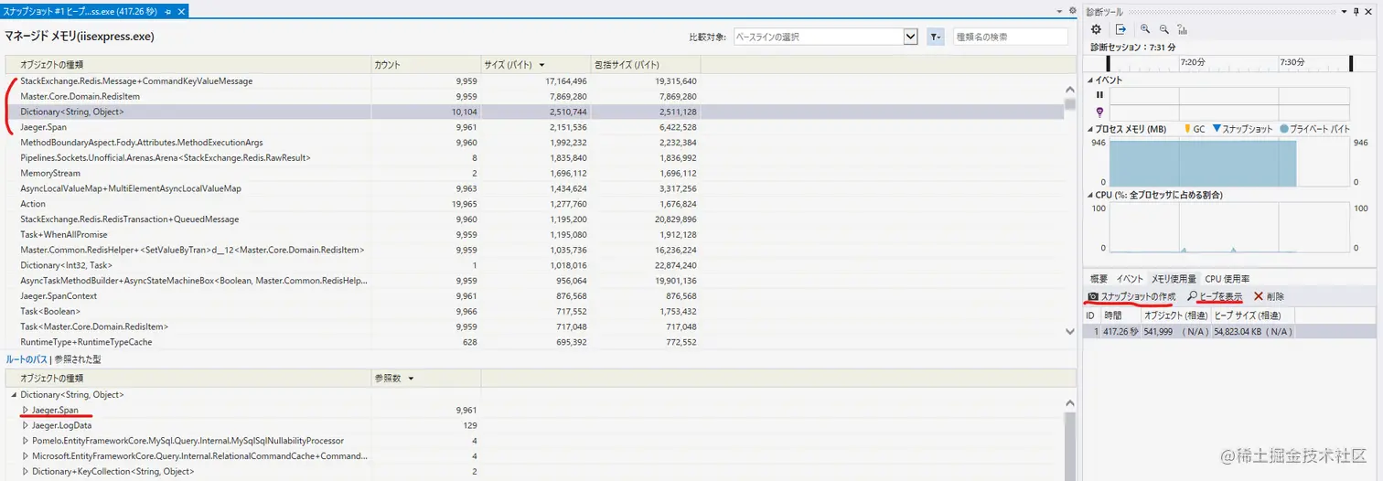Expand the Jaeger.Span tree node

coord(26,410)
